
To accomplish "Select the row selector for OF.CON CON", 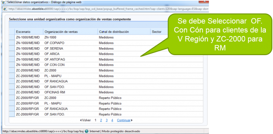I will click(12, 65).
